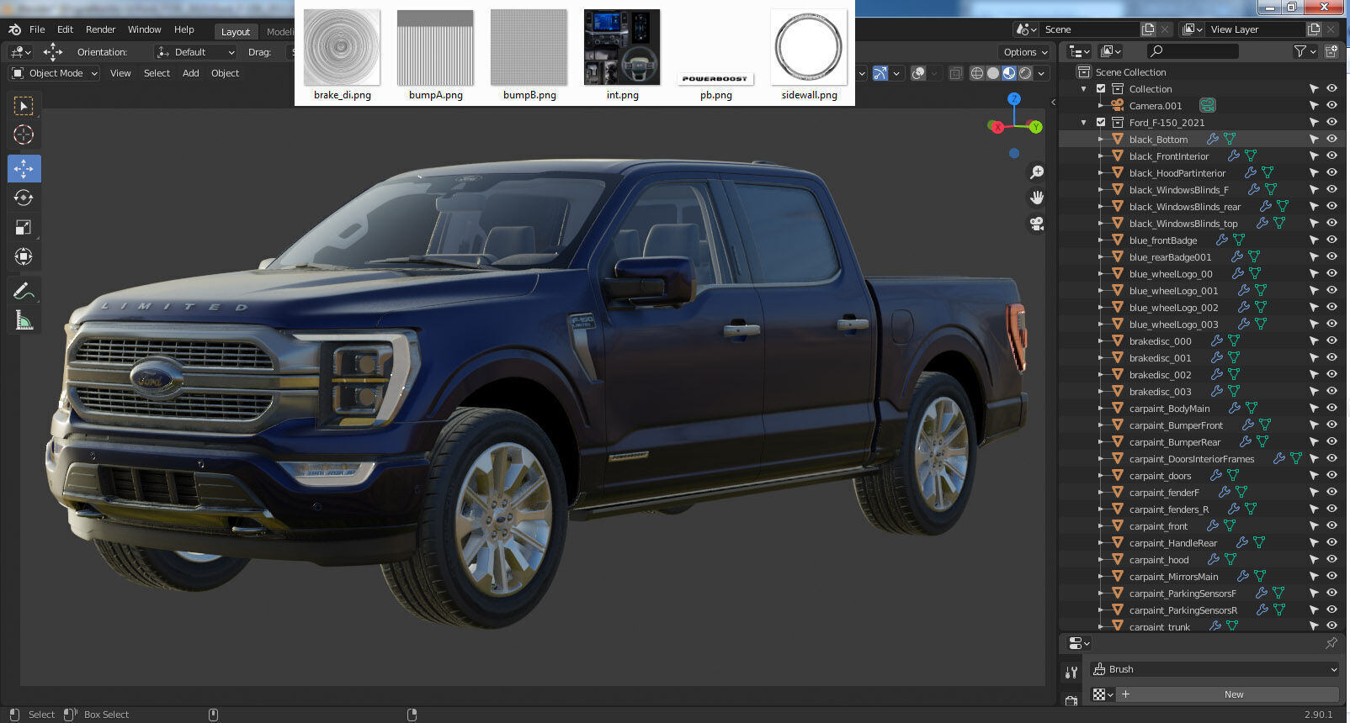Click the overlays toggle icon
This screenshot has width=1350, height=723.
coord(919,73)
